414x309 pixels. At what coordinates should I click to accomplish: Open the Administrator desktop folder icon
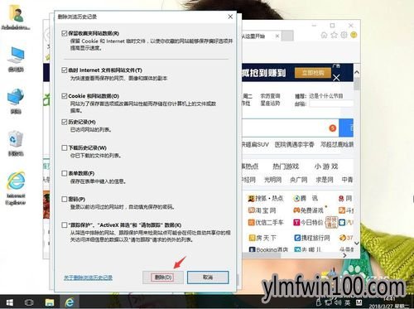[16, 17]
